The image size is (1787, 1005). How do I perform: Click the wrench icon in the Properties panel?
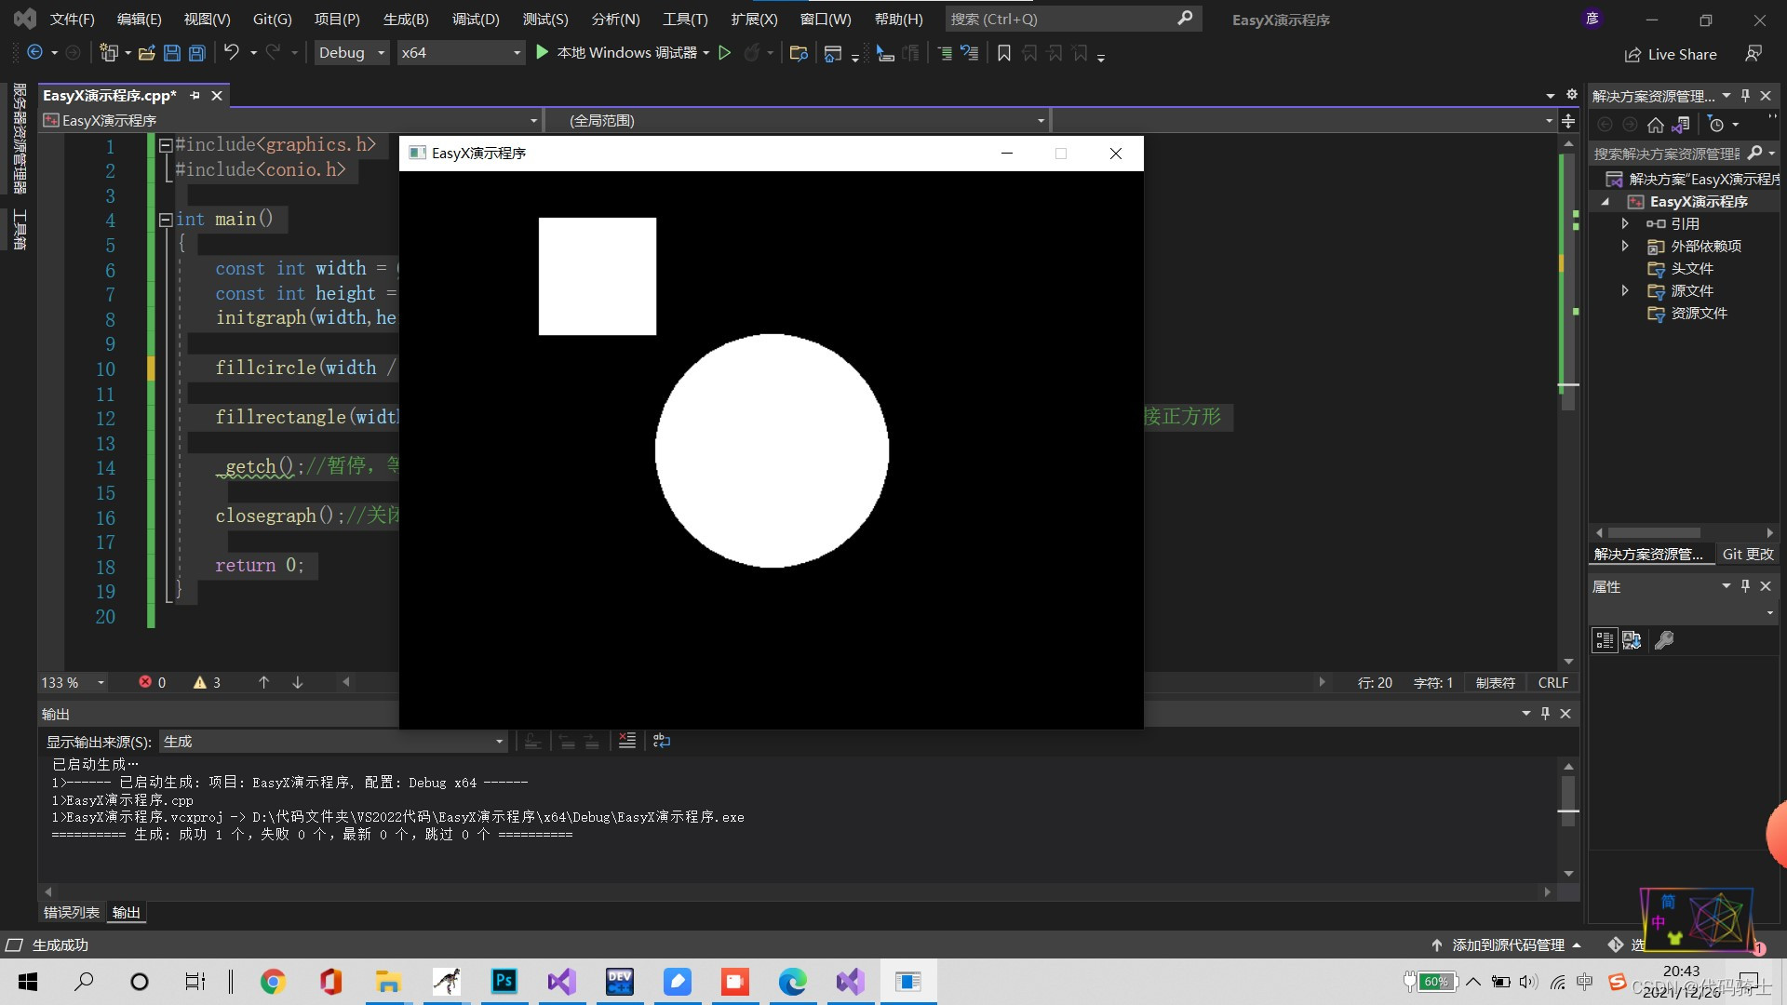coord(1664,640)
